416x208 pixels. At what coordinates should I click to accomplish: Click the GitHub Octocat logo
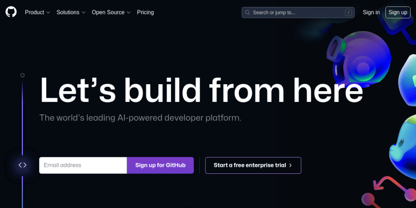click(11, 12)
